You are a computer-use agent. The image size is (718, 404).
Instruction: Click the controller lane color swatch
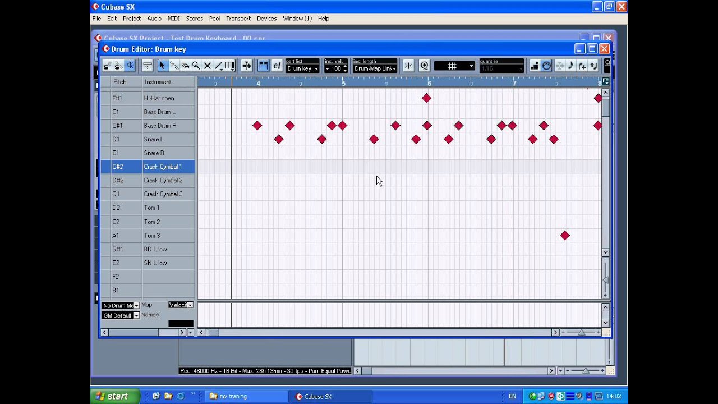[181, 323]
